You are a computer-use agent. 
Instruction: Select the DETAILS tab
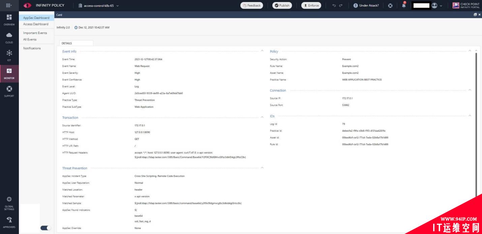coord(76,43)
